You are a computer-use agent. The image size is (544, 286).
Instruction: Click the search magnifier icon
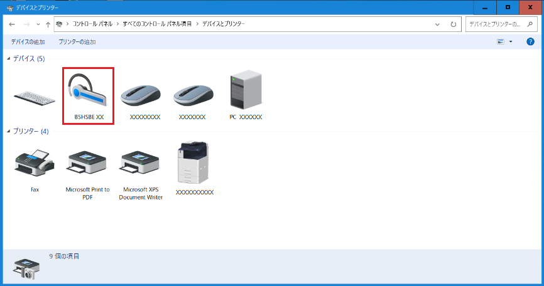click(x=530, y=24)
